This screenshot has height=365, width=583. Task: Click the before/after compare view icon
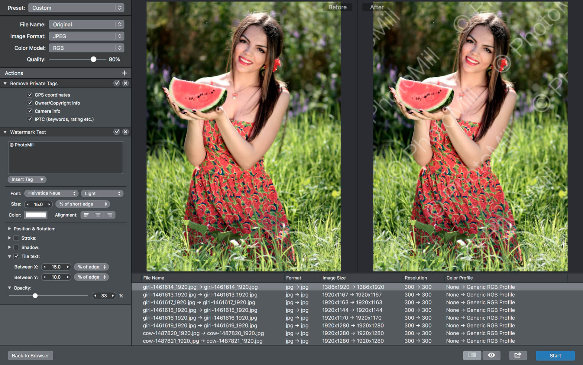pos(472,355)
